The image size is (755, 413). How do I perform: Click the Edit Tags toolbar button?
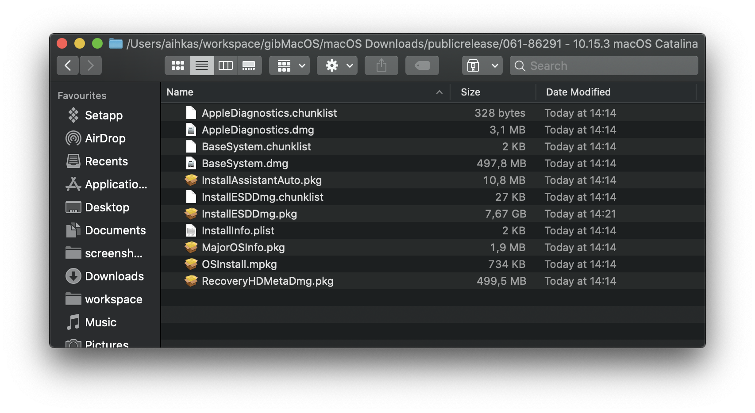[422, 65]
